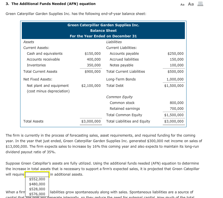Select $480,000 from the answer options

click(37, 184)
